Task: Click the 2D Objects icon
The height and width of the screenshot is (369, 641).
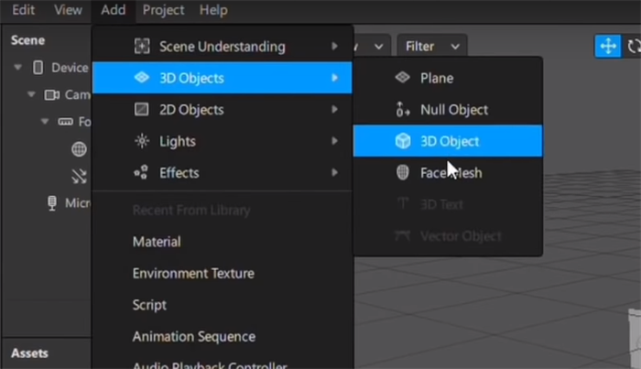Action: coord(141,110)
